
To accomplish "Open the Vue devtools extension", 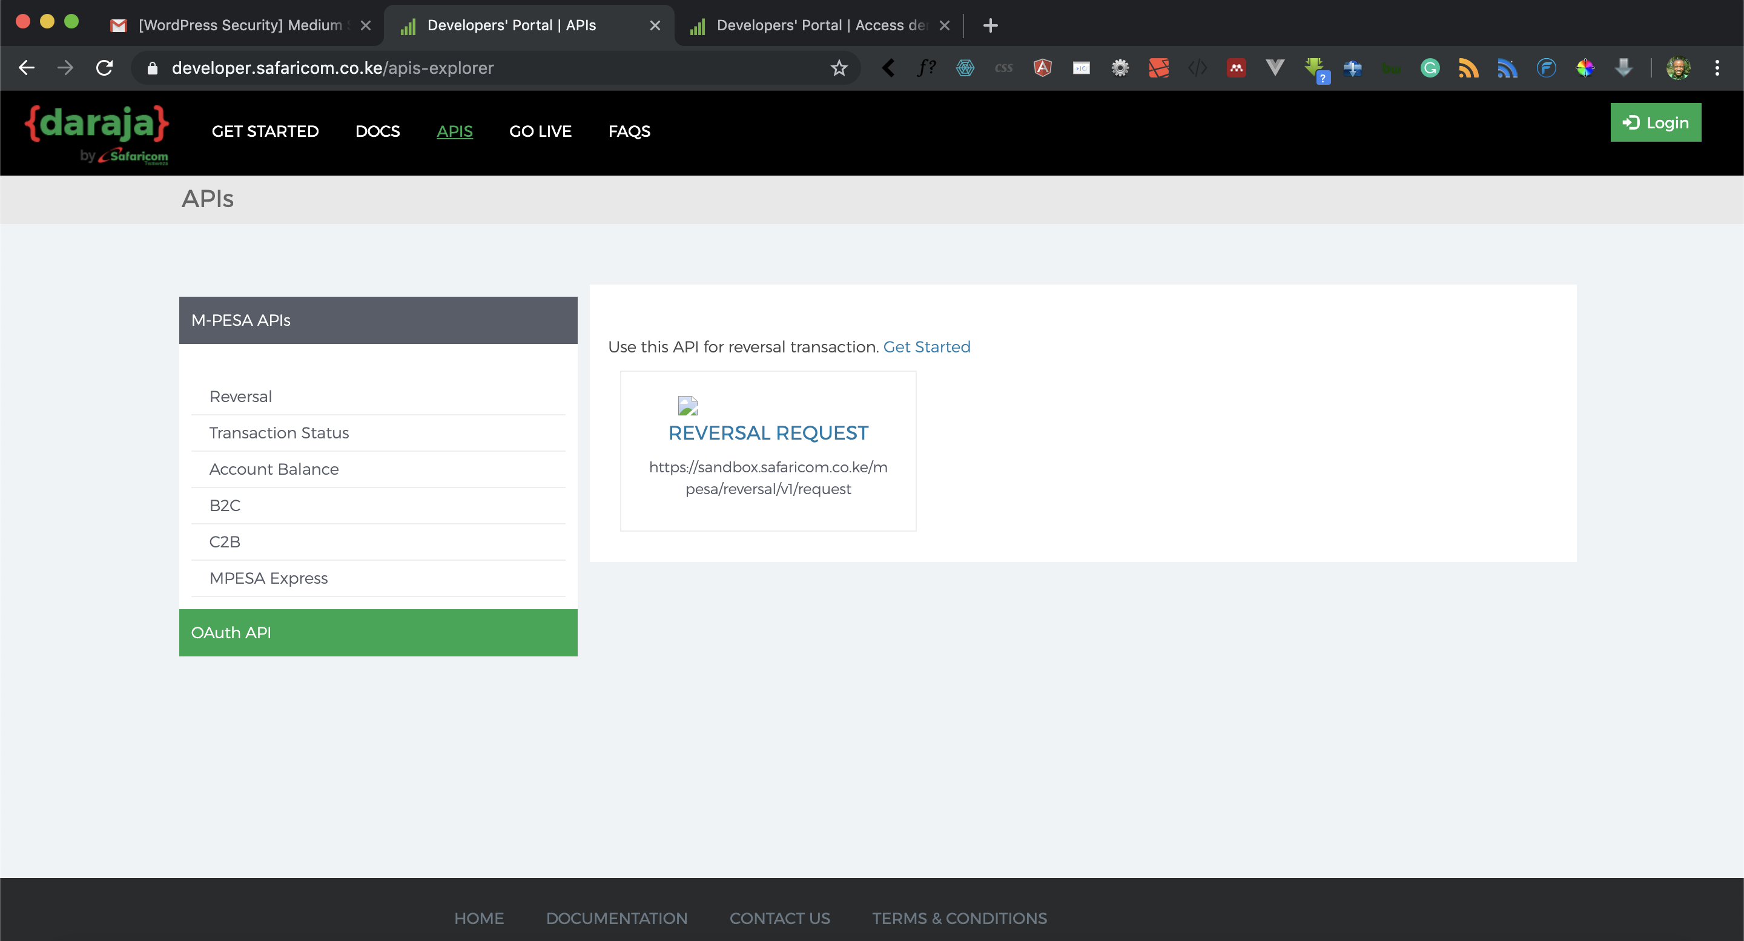I will tap(1275, 68).
